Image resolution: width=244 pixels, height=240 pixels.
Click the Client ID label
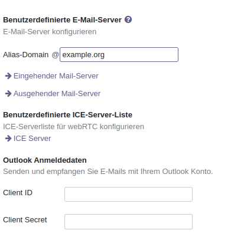[x=18, y=193]
